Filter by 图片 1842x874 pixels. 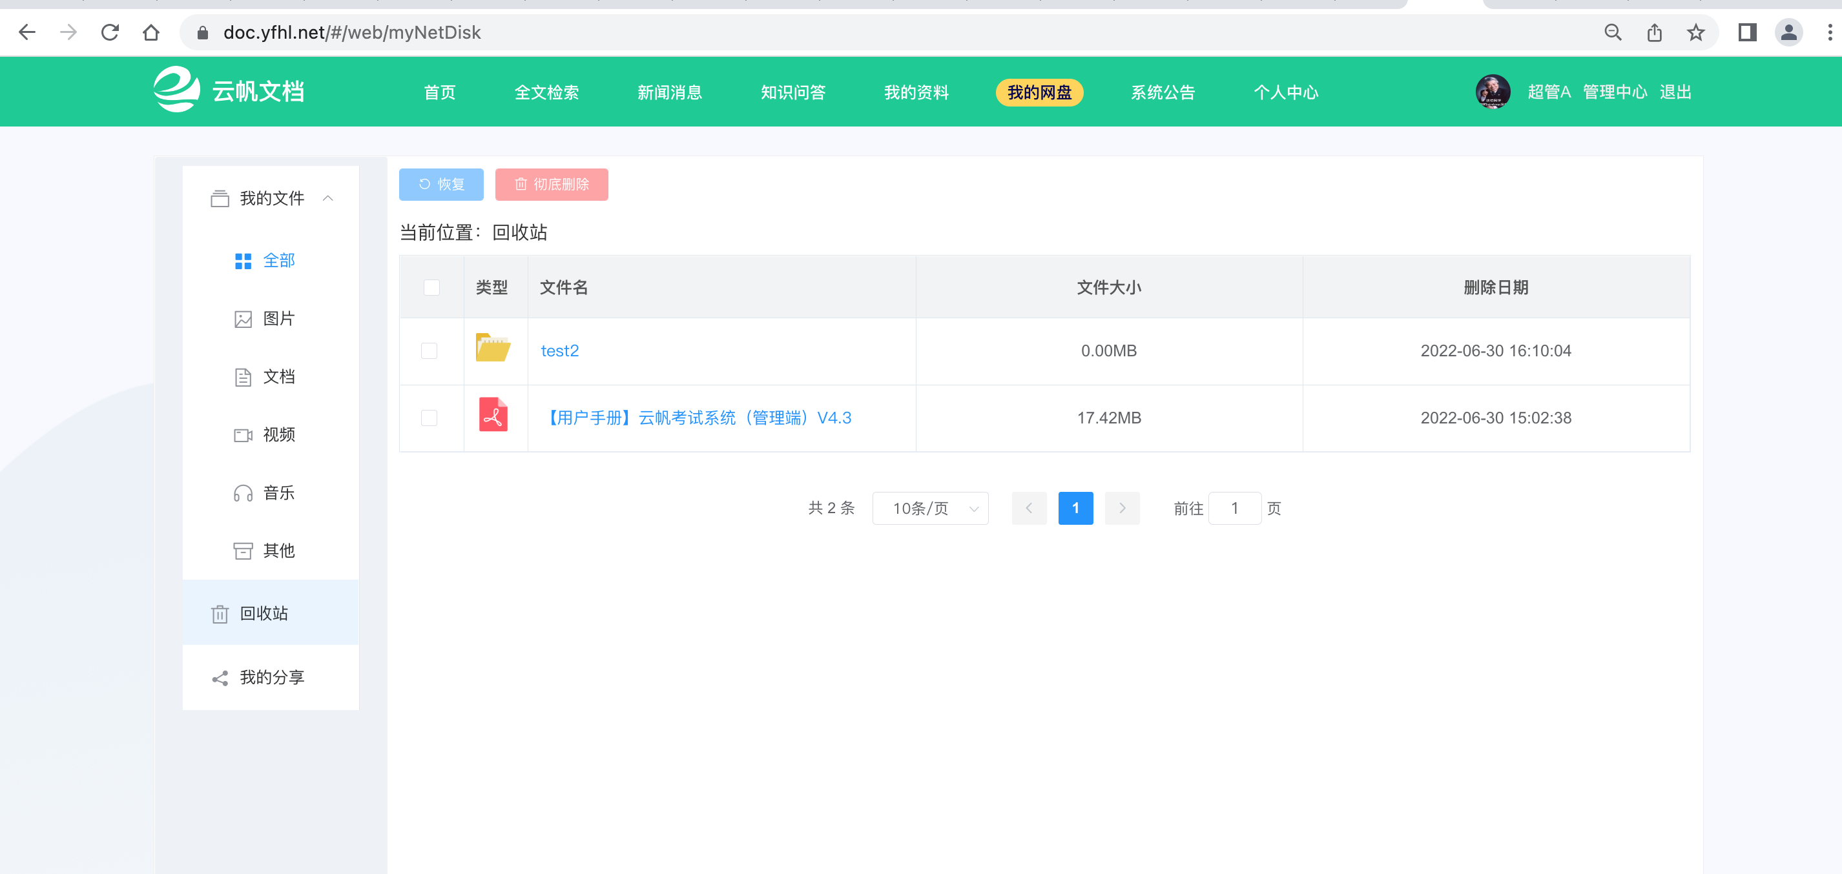(x=270, y=319)
